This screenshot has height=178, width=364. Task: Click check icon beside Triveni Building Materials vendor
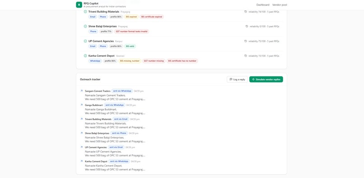coord(85,12)
